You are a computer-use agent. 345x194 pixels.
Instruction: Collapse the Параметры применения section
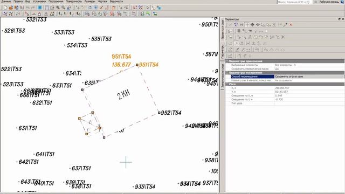pos(227,61)
